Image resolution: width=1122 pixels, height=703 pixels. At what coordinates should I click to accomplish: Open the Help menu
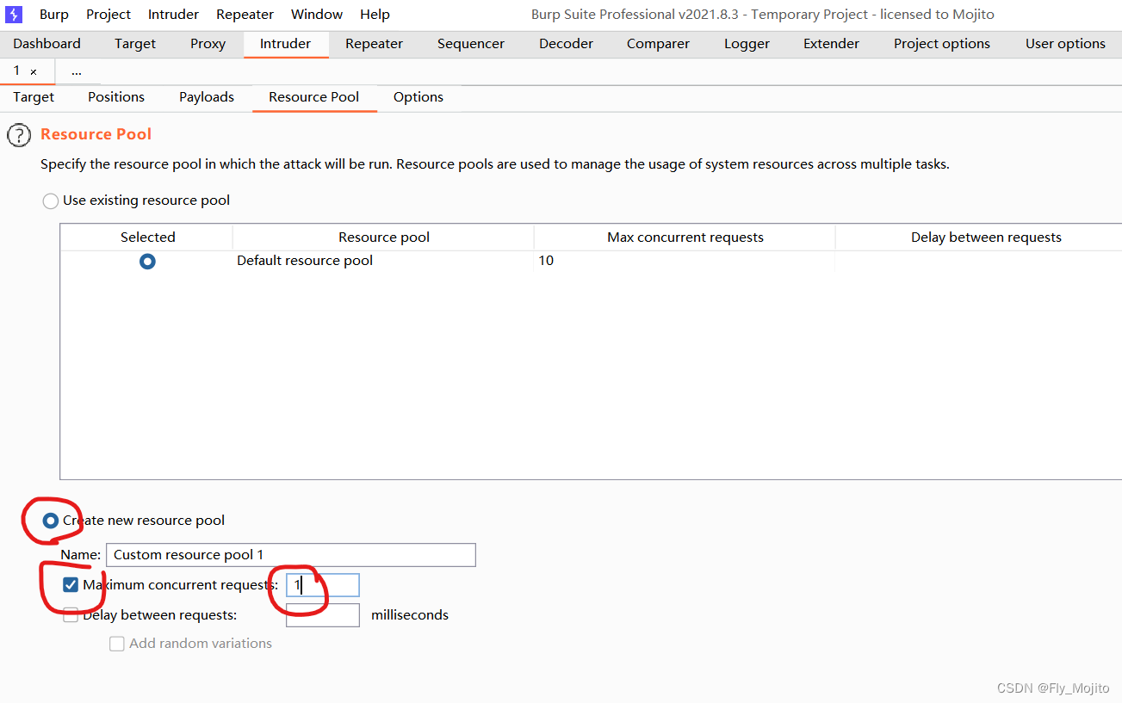(x=375, y=15)
